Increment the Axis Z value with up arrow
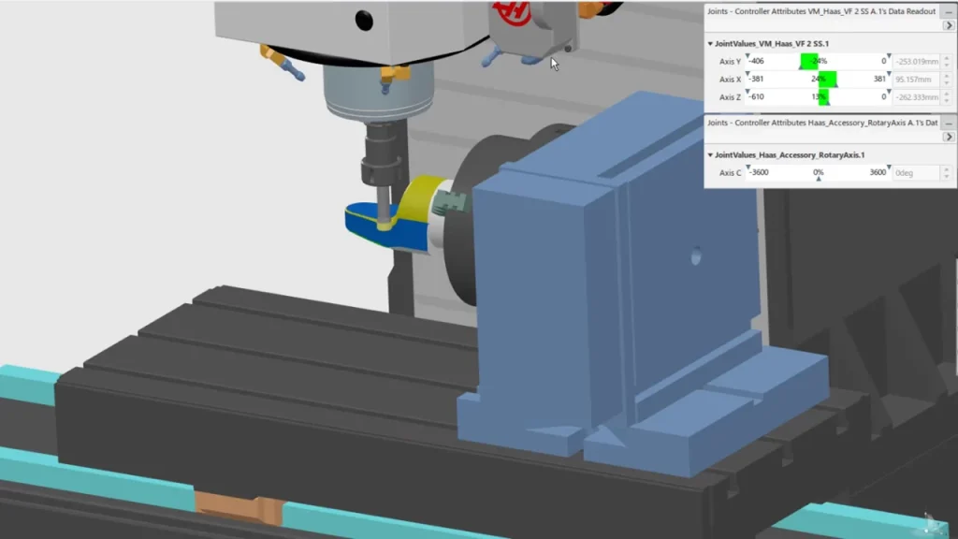This screenshot has width=958, height=539. (x=944, y=94)
